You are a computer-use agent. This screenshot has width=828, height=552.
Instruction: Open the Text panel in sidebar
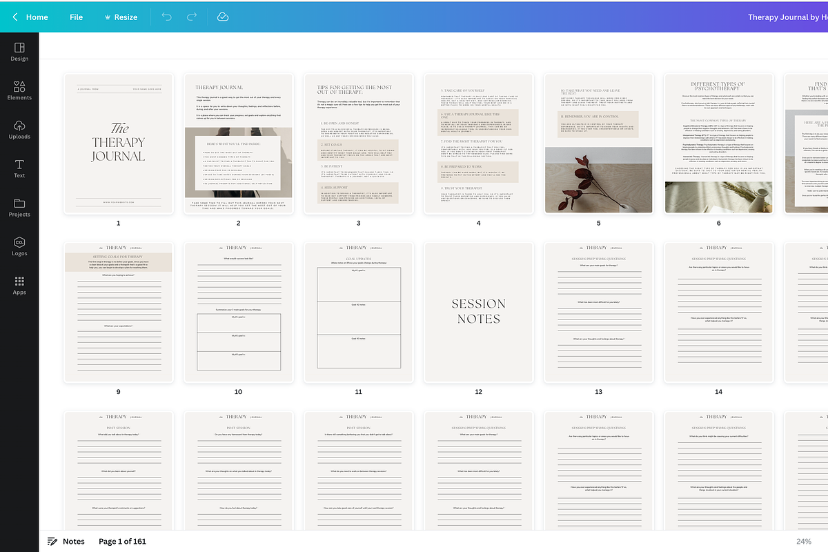[x=19, y=168]
